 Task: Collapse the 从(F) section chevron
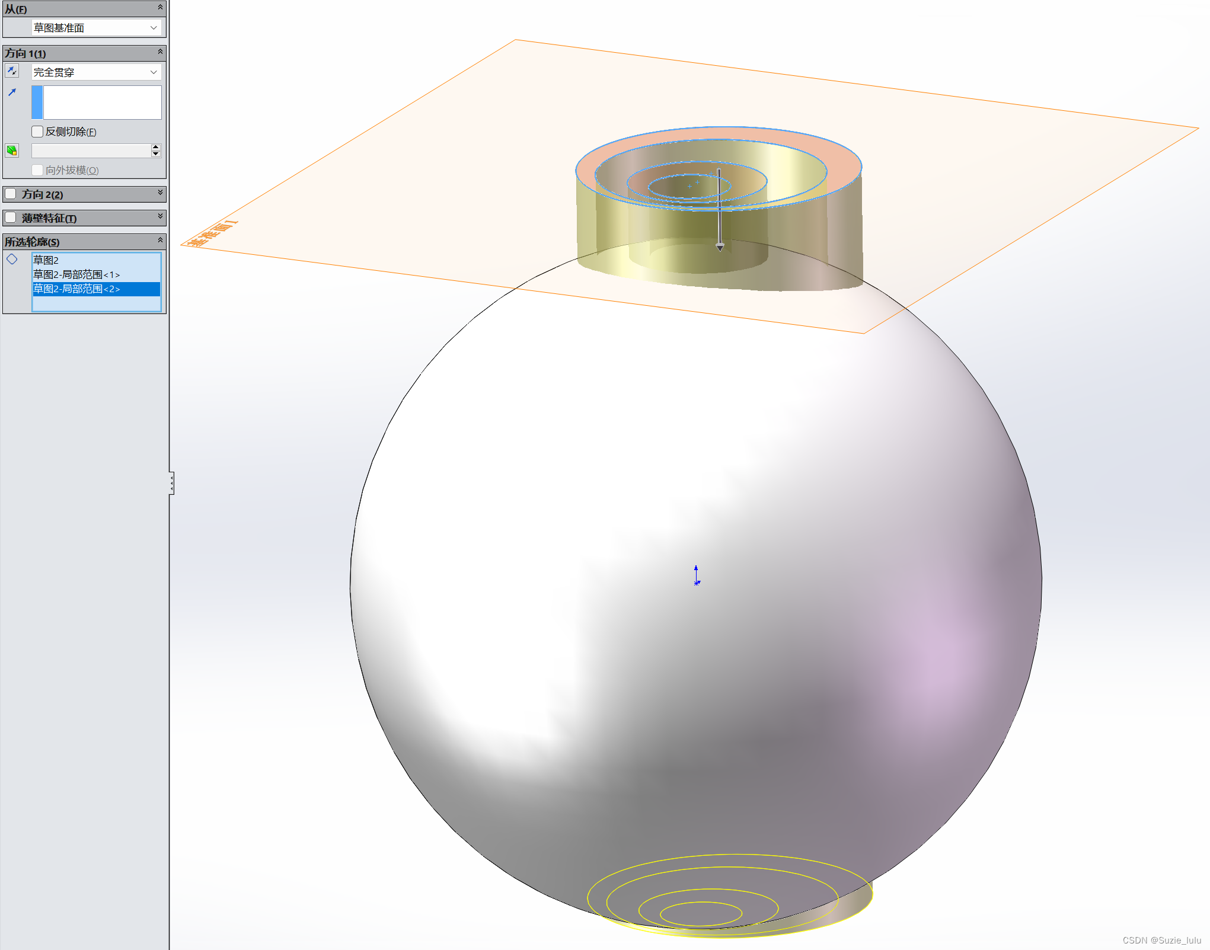[x=160, y=8]
